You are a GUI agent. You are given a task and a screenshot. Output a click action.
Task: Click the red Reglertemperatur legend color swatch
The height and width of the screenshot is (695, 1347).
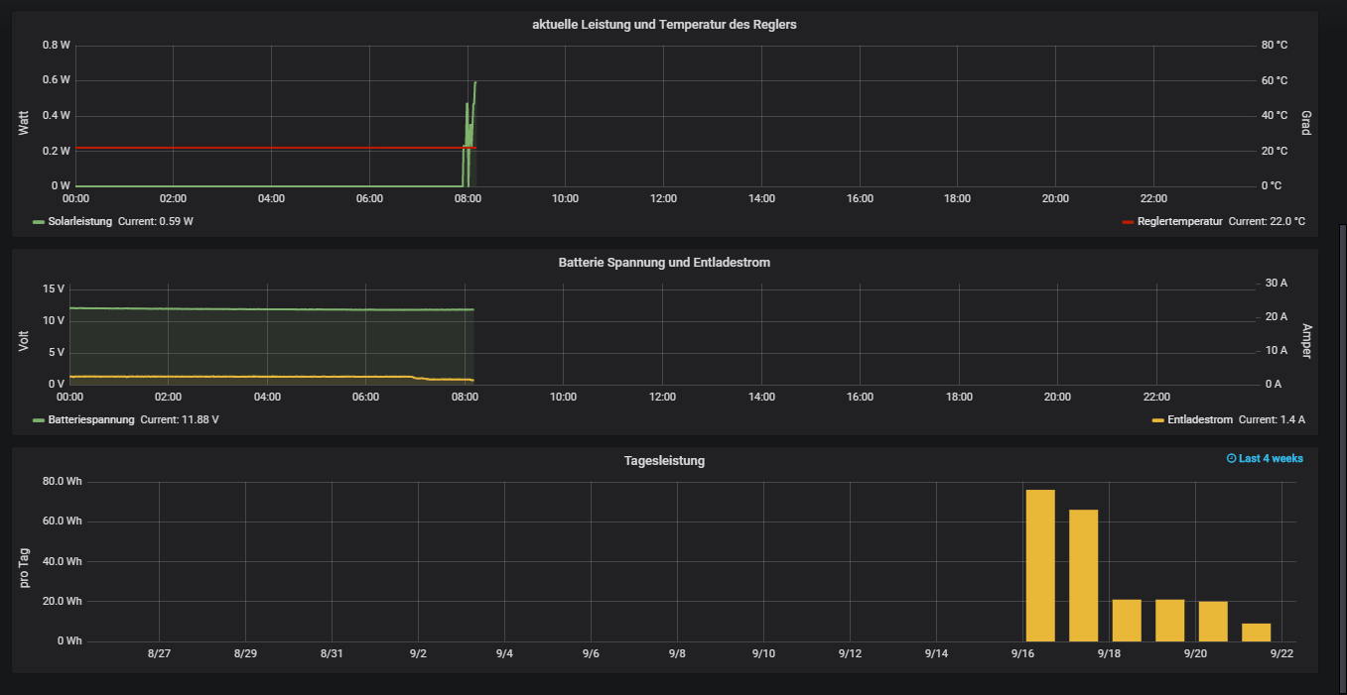click(x=1128, y=222)
